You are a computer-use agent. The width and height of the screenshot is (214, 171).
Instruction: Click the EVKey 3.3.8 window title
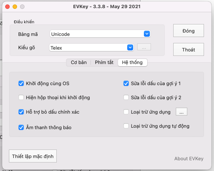coord(107,7)
